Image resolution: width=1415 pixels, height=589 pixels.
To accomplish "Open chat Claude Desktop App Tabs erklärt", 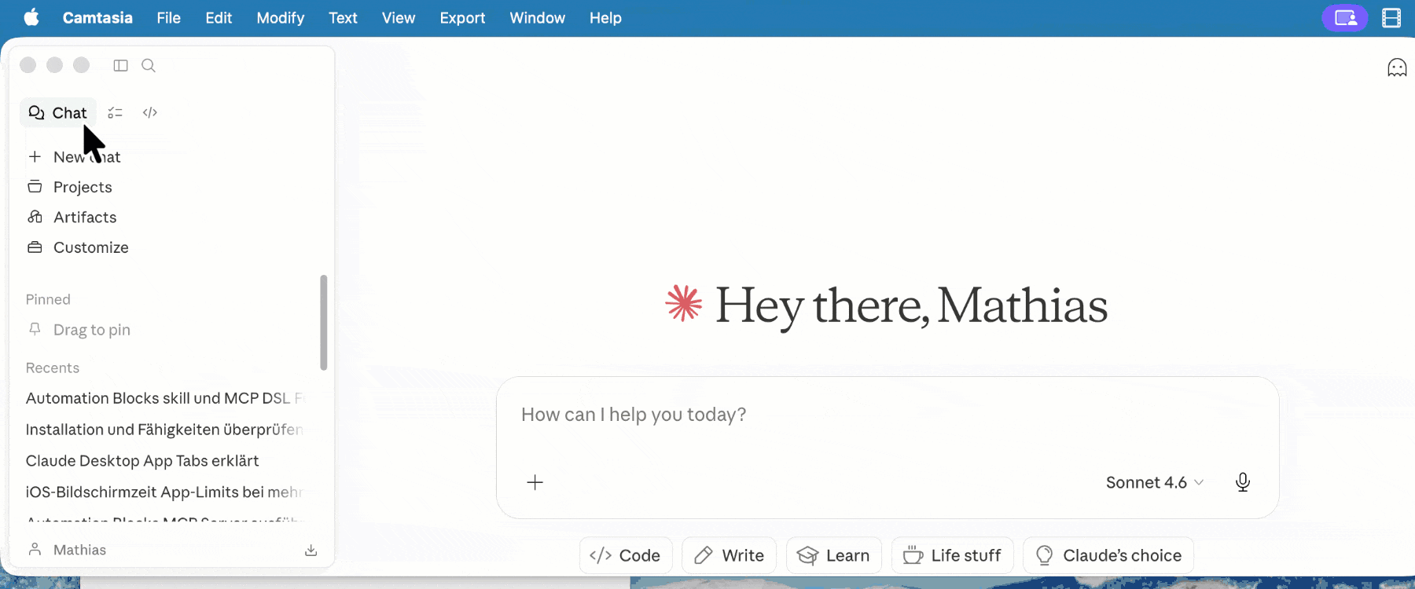I will point(142,461).
